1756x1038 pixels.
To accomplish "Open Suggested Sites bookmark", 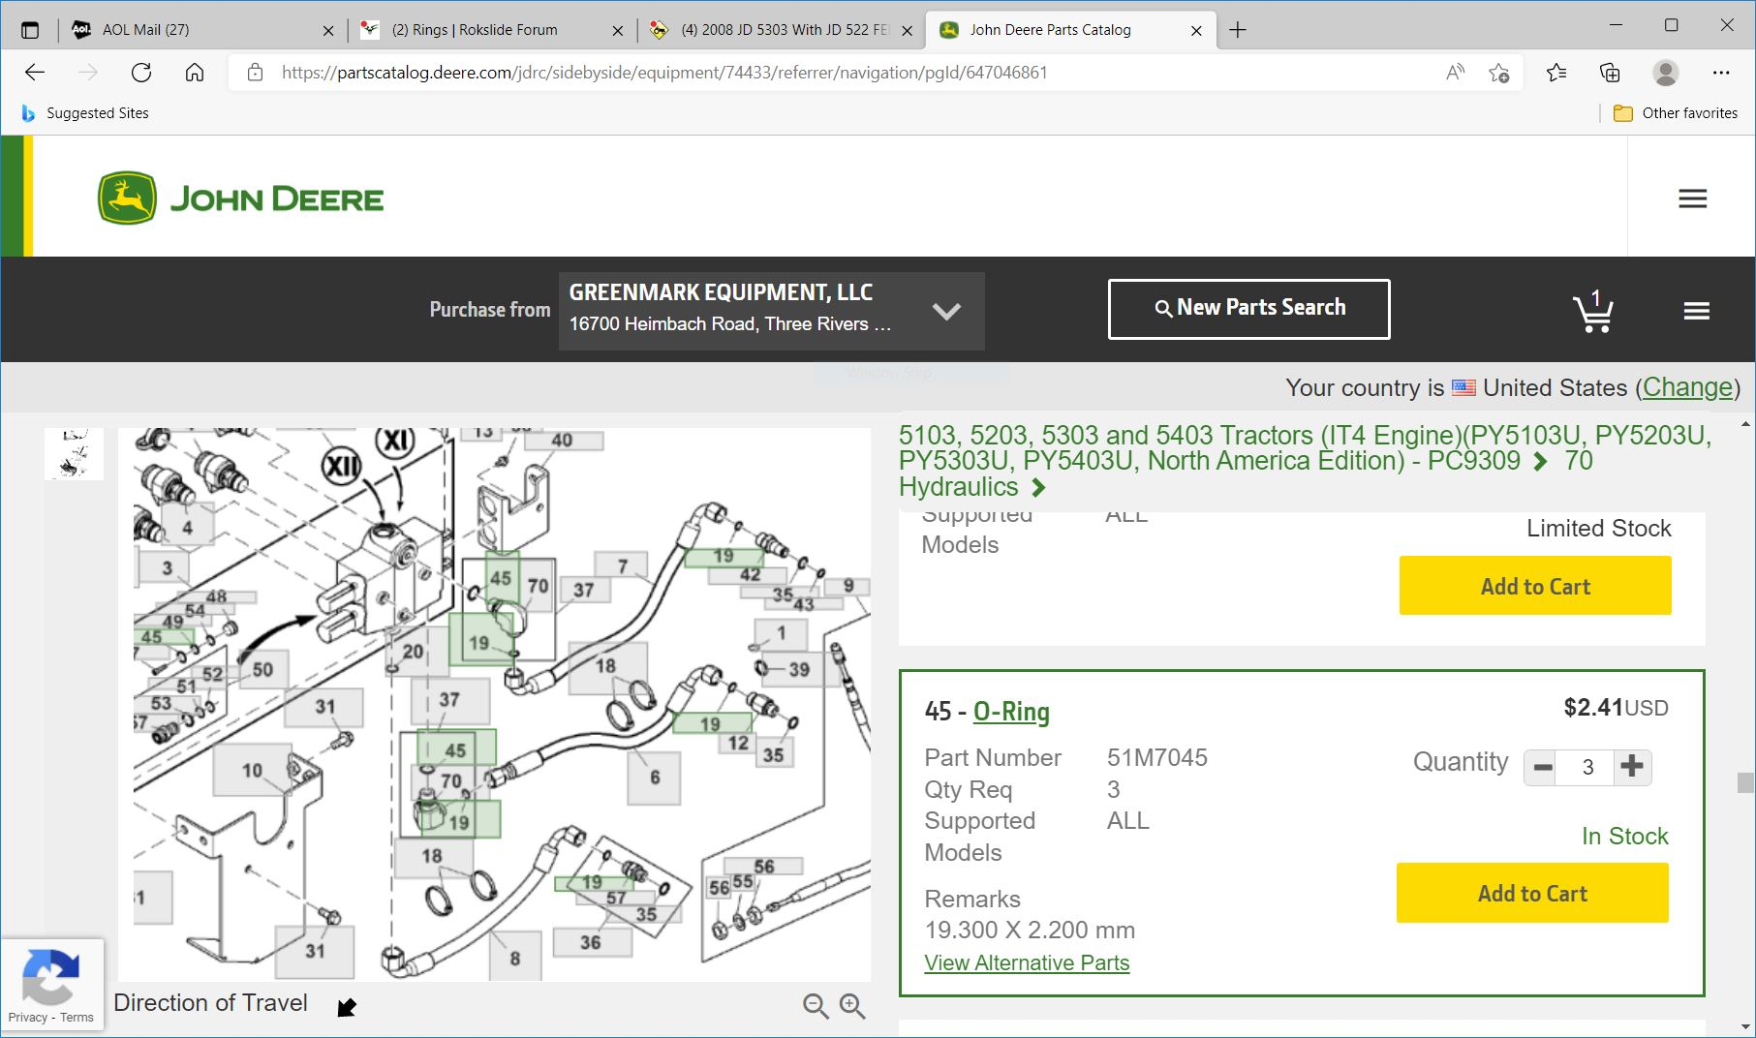I will pos(85,113).
